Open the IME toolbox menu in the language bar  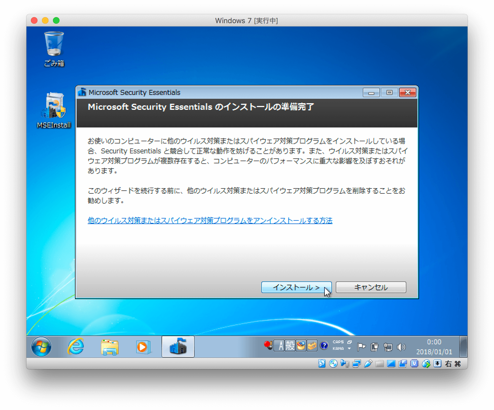[301, 345]
